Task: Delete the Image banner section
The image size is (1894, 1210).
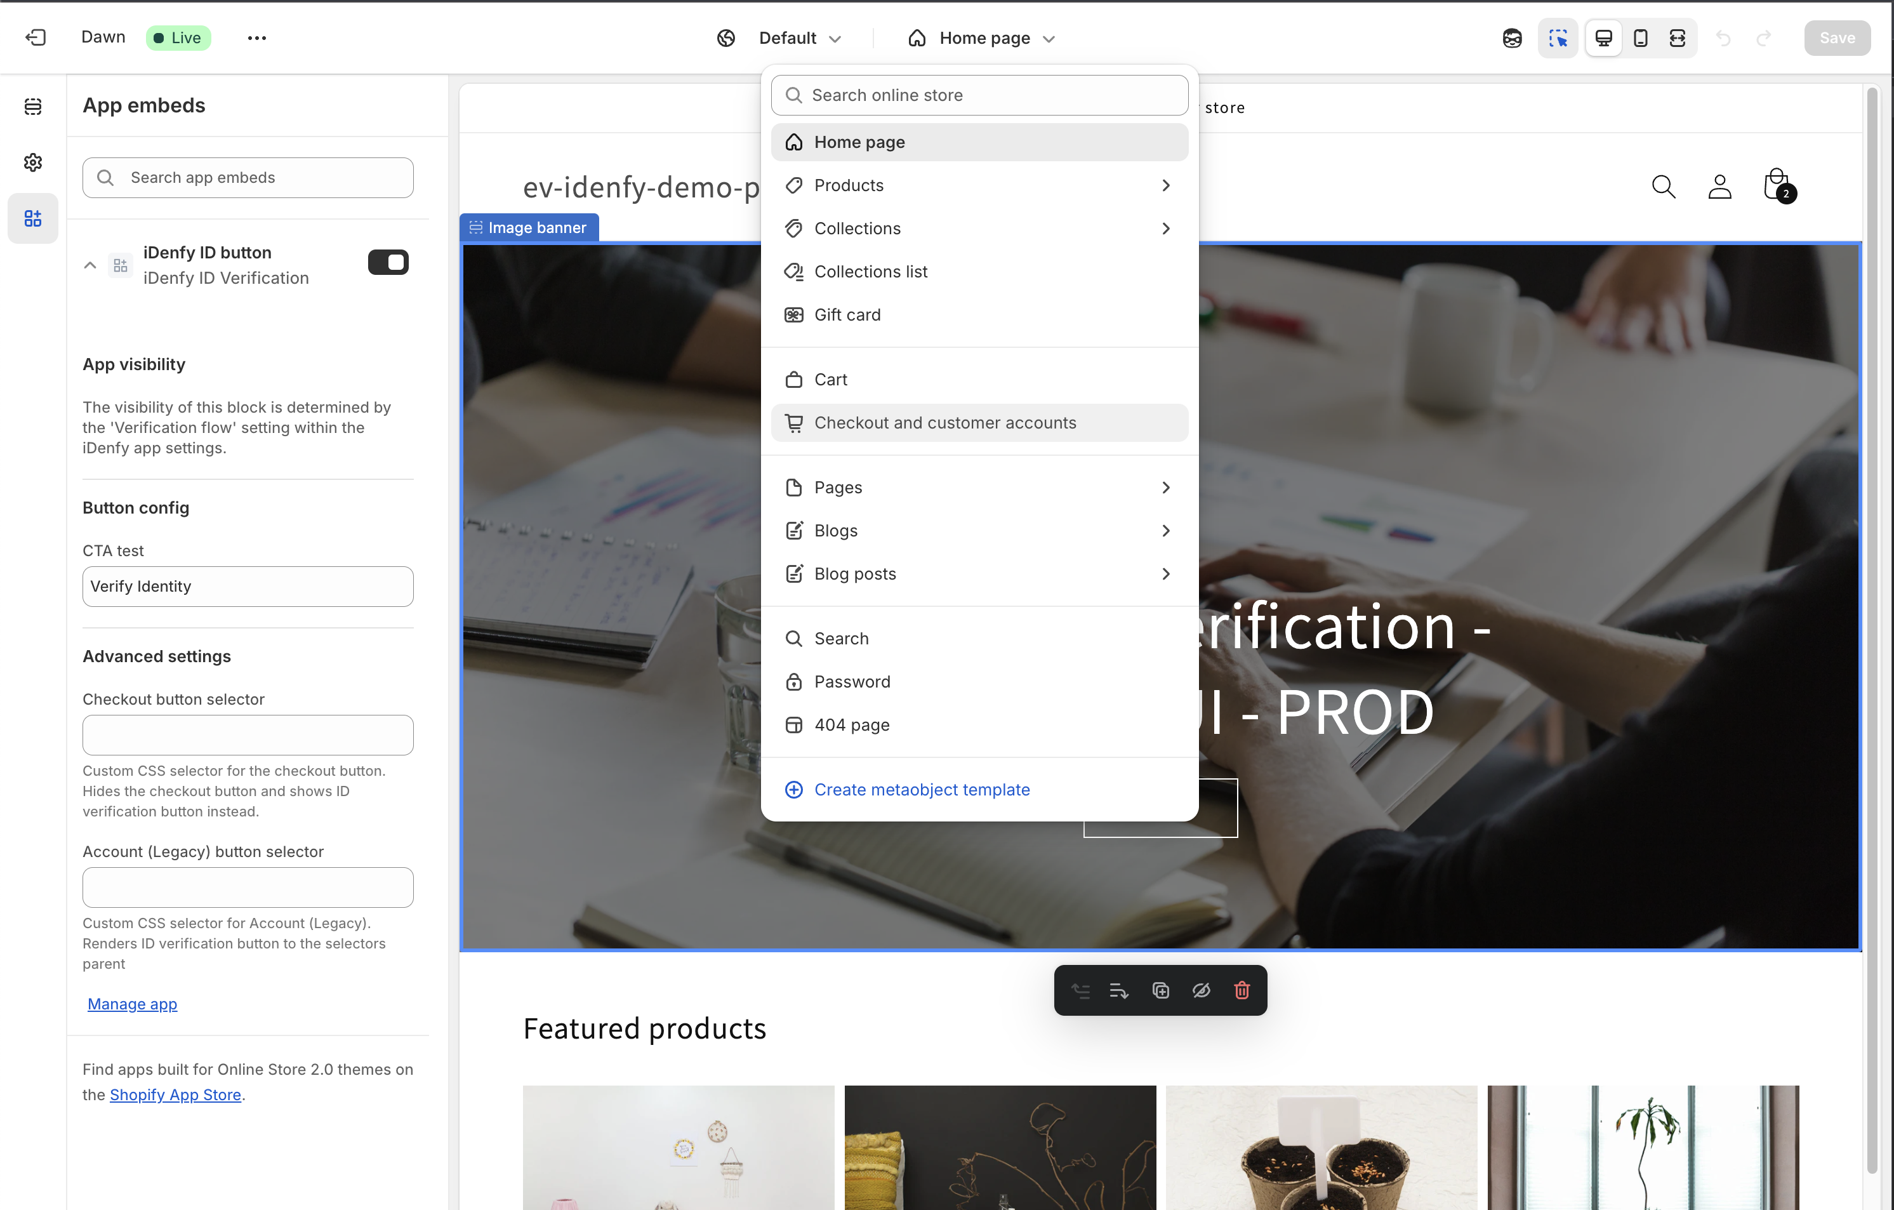Action: 1242,990
